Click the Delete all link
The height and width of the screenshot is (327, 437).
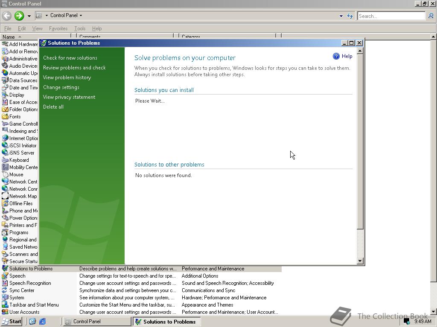(53, 107)
